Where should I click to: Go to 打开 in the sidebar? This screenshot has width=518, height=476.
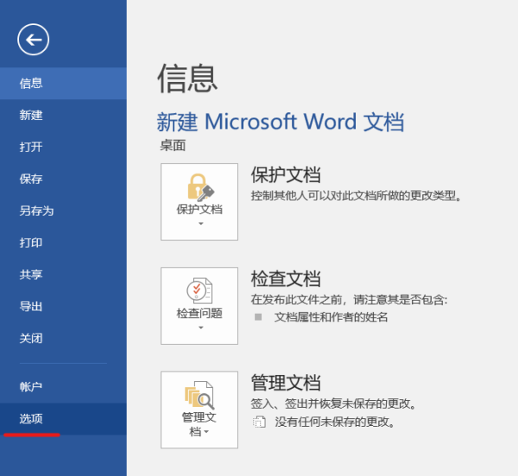coord(32,147)
